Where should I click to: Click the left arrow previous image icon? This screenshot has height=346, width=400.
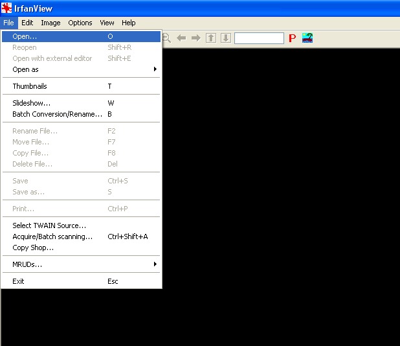181,38
